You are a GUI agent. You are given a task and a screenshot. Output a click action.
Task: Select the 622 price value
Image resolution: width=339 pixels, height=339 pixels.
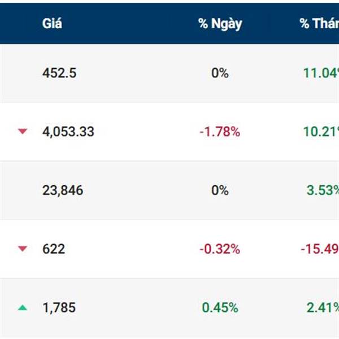pos(54,249)
